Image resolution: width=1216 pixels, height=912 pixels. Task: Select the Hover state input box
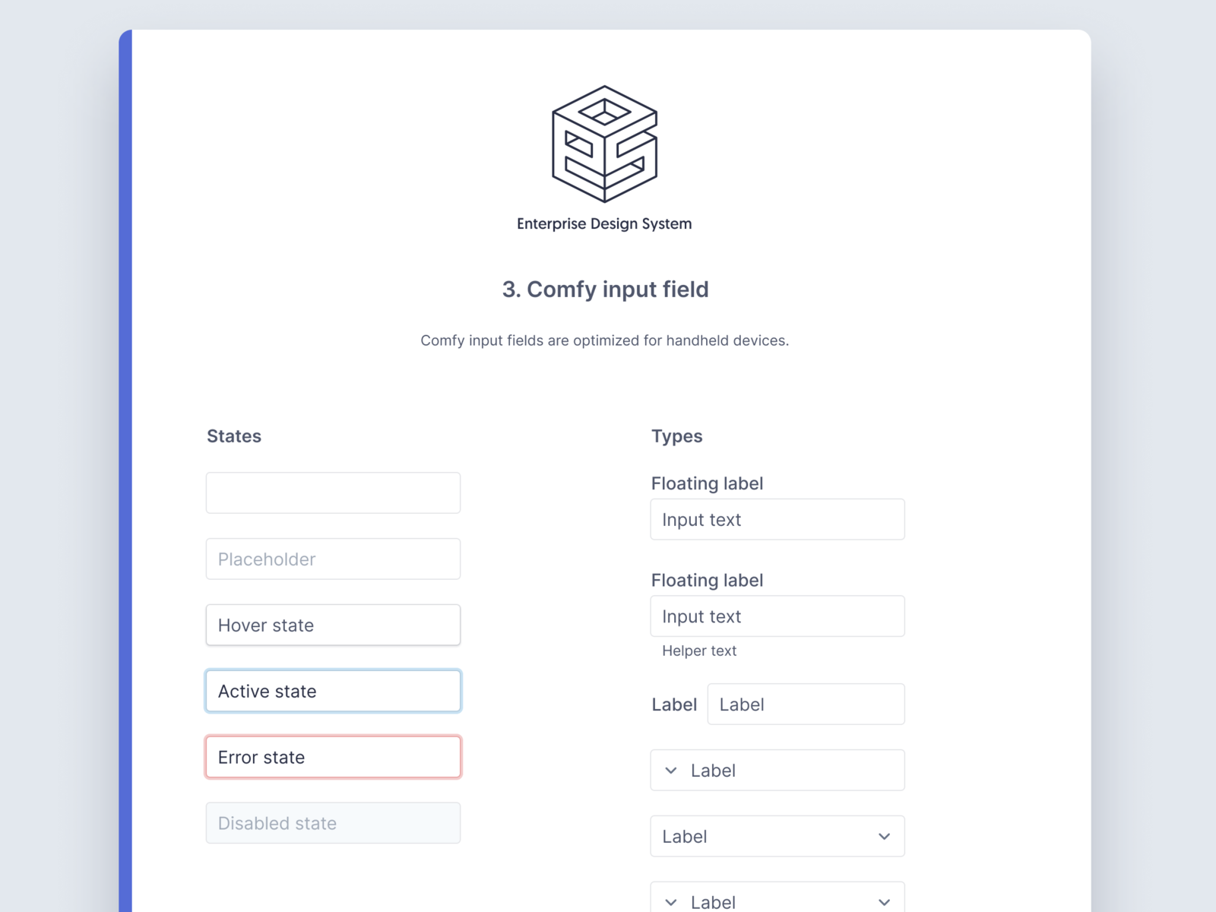[333, 625]
